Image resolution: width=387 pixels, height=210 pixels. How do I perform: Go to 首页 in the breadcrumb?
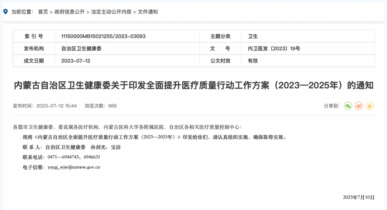[43, 12]
